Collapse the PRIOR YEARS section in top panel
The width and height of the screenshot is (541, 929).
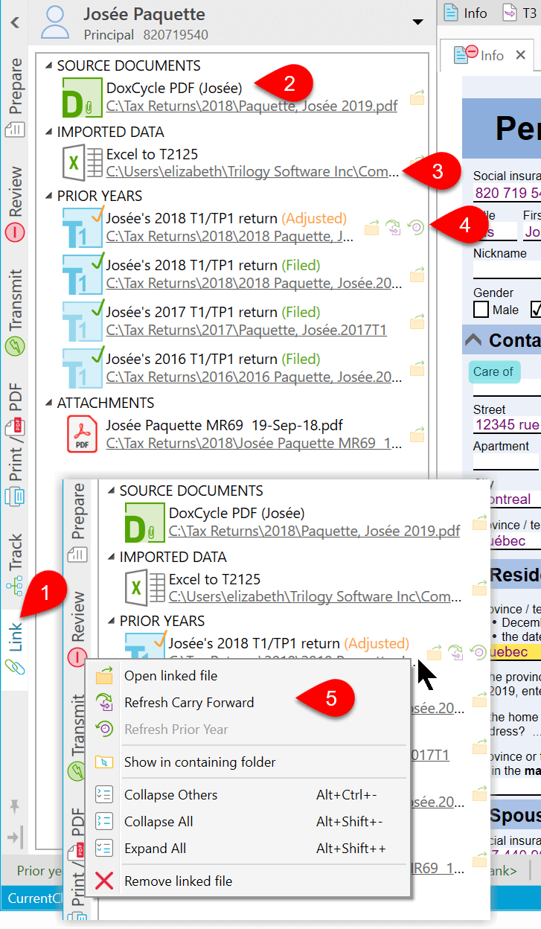49,197
